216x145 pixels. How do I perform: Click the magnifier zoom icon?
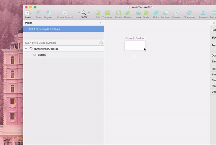click(84, 13)
